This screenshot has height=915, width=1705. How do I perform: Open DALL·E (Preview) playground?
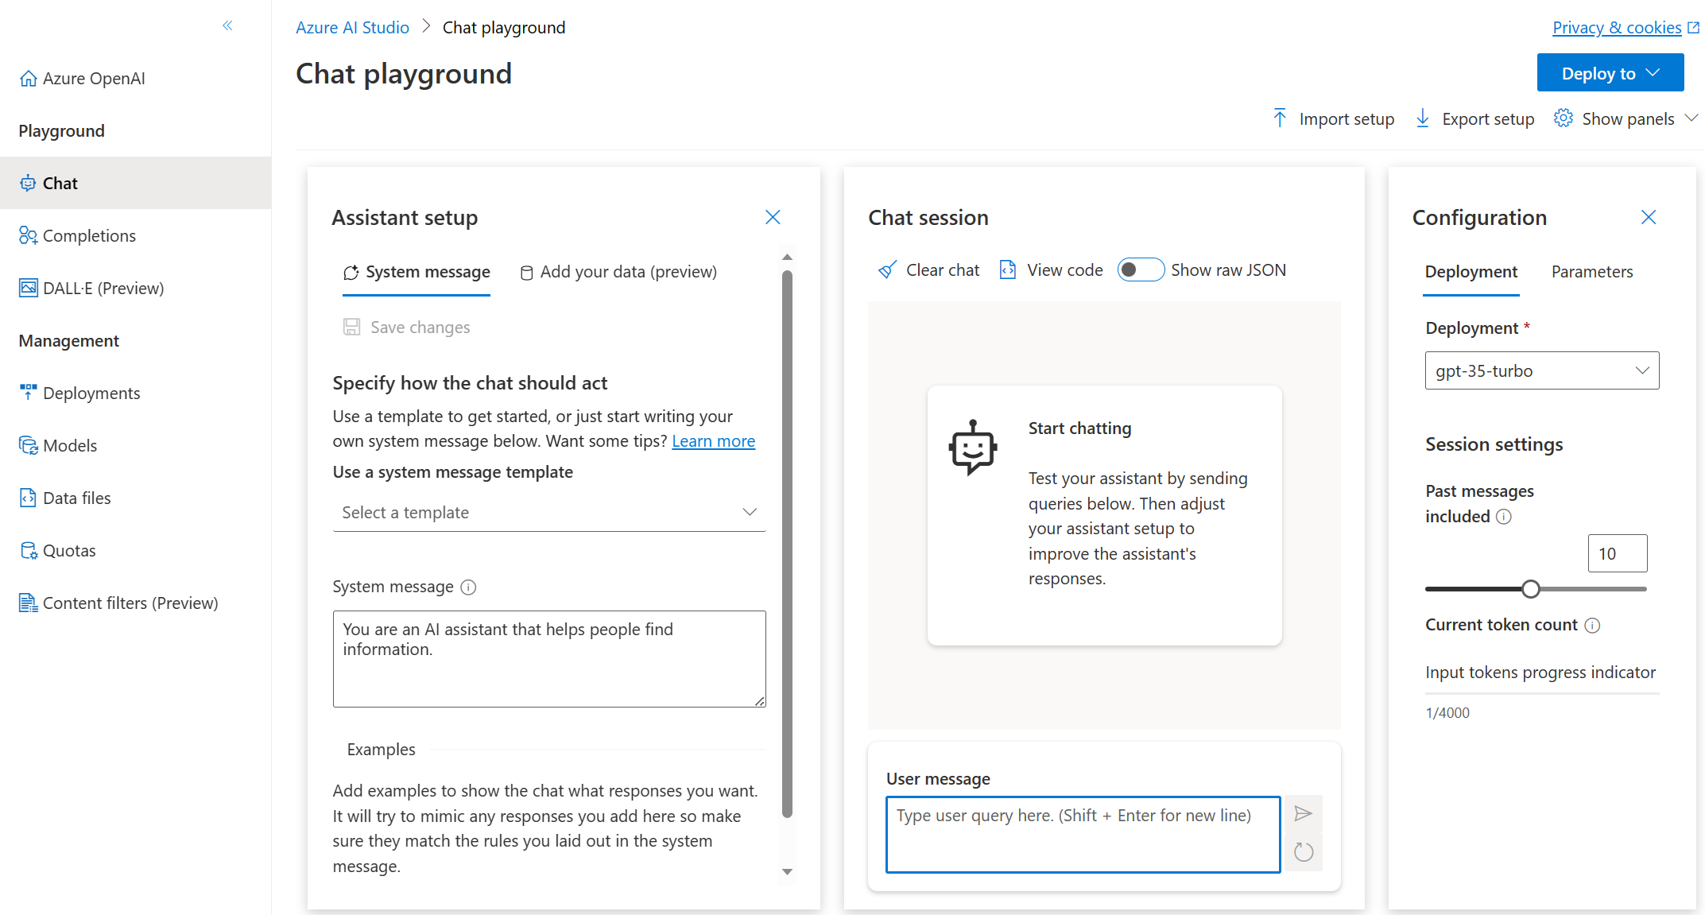(103, 288)
